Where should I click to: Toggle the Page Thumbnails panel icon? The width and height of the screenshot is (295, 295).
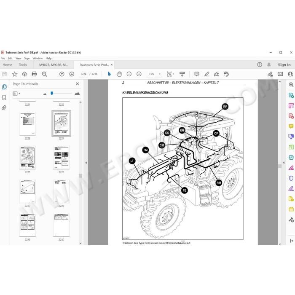coord(4,87)
